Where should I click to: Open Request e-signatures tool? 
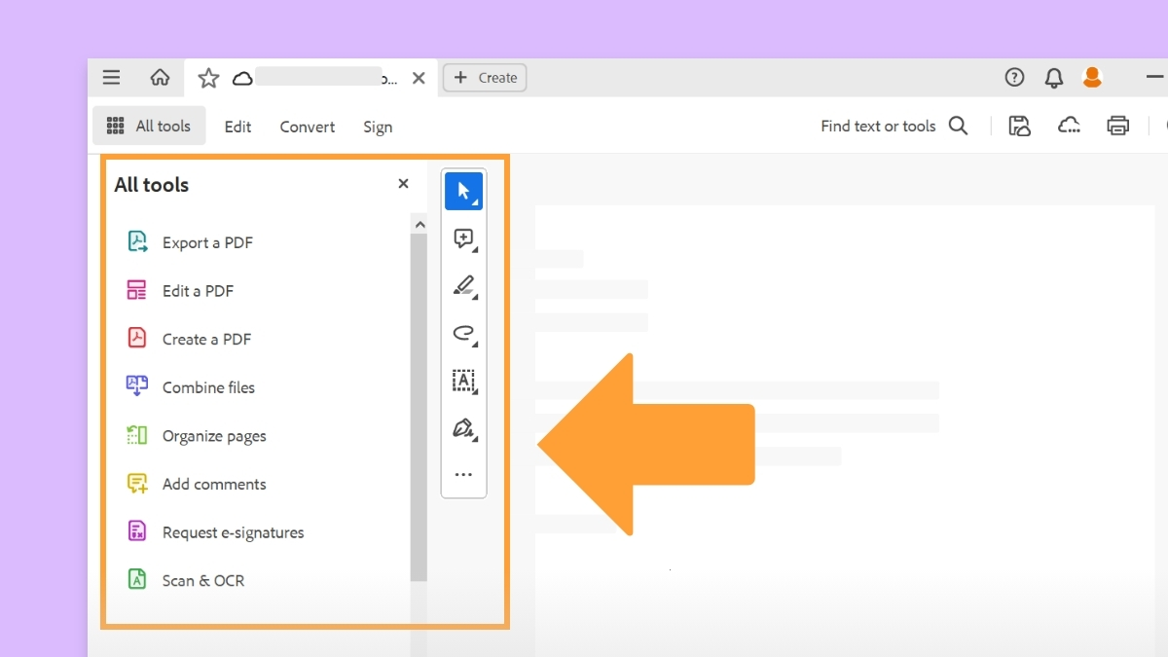pyautogui.click(x=234, y=531)
